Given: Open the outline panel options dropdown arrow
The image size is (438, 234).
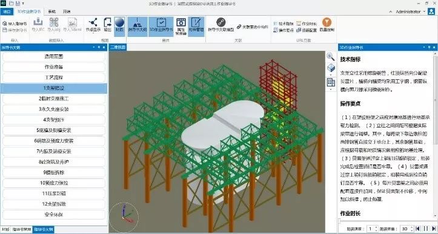Looking at the screenshot, I should (x=94, y=47).
